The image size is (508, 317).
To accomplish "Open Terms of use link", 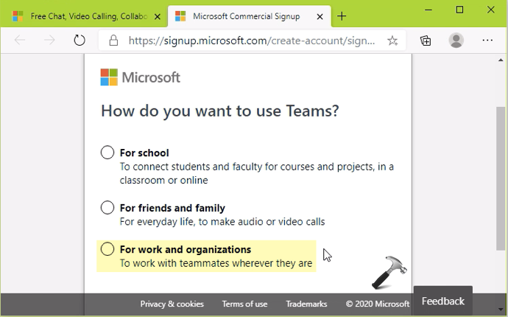I will click(244, 304).
